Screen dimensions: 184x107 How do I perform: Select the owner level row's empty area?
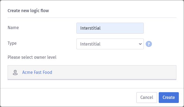coord(114,72)
